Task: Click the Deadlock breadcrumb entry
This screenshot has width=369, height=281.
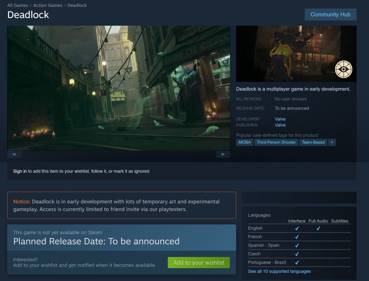Action: pyautogui.click(x=77, y=5)
